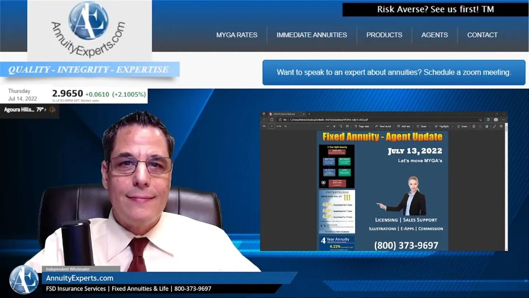Screen dimensions: 529x298
Task: Open browser Settings and more menu
Action: pyautogui.click(x=503, y=120)
